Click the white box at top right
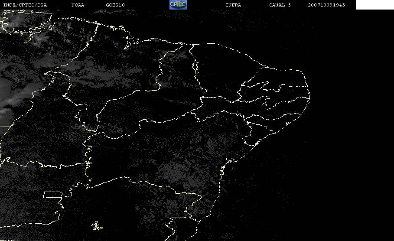The height and width of the screenshot is (241, 394). [x=375, y=5]
